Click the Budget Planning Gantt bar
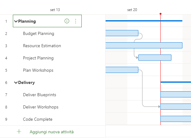Screen dimensions: 191x140 (122, 33)
